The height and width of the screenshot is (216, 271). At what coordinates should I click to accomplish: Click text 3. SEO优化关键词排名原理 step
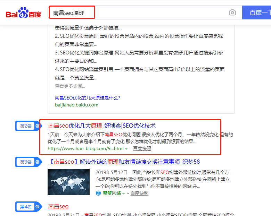(x=139, y=57)
